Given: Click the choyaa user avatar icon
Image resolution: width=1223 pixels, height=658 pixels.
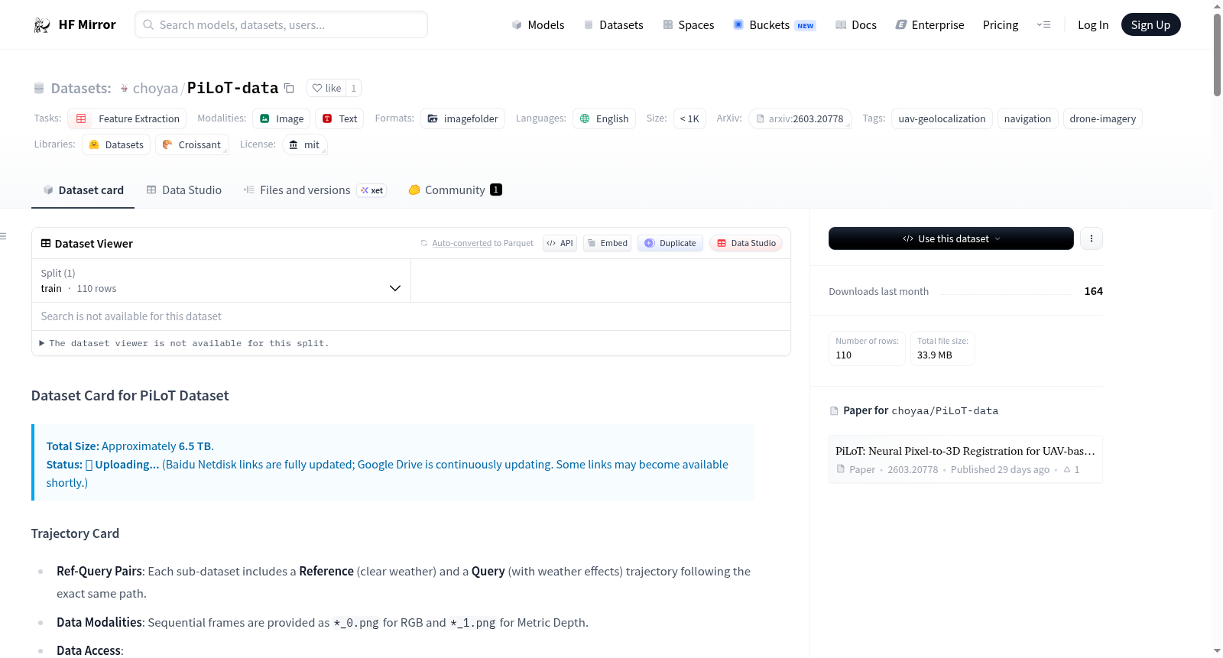Looking at the screenshot, I should point(124,89).
